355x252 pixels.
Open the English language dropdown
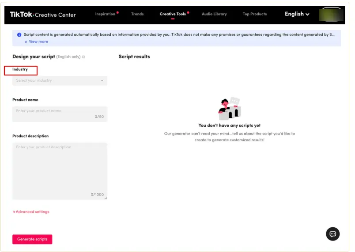click(x=297, y=14)
